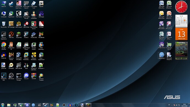Select the OpenIV desktop shortcut
Screen dimensions: 190x107
(41, 4)
